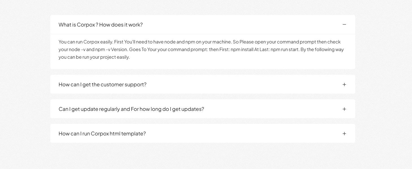Screen dimensions: 412x169
Task: Click the opening words "You can run Corpox easily"
Action: pyautogui.click(x=86, y=42)
